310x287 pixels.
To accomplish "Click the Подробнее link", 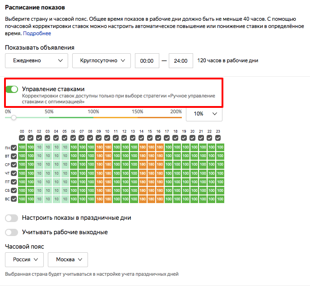I will (37, 33).
